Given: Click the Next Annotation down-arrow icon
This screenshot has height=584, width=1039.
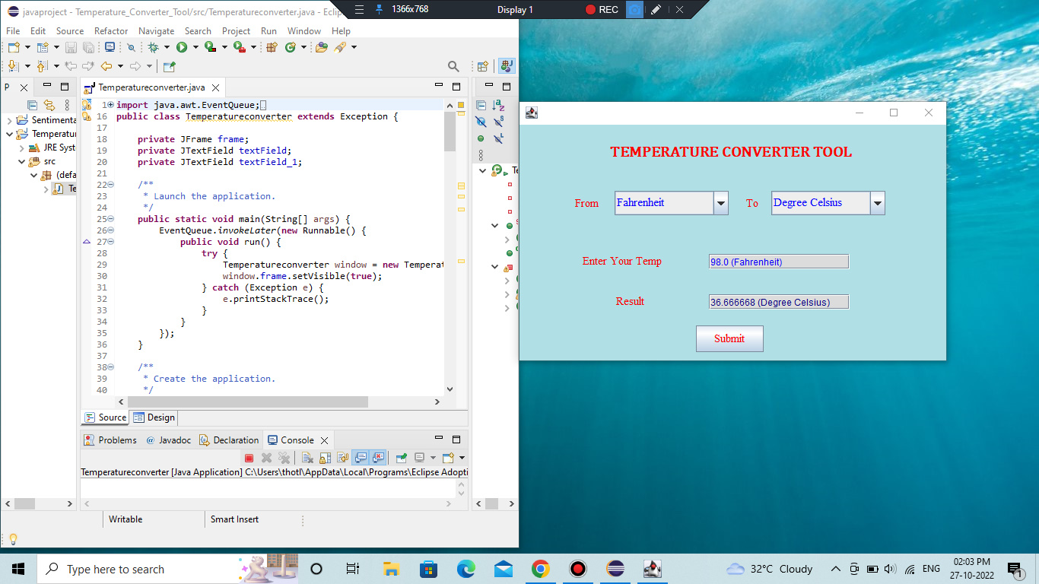Looking at the screenshot, I should coord(14,66).
